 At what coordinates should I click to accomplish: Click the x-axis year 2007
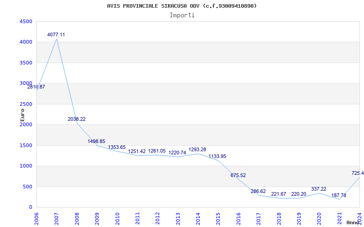click(x=56, y=219)
